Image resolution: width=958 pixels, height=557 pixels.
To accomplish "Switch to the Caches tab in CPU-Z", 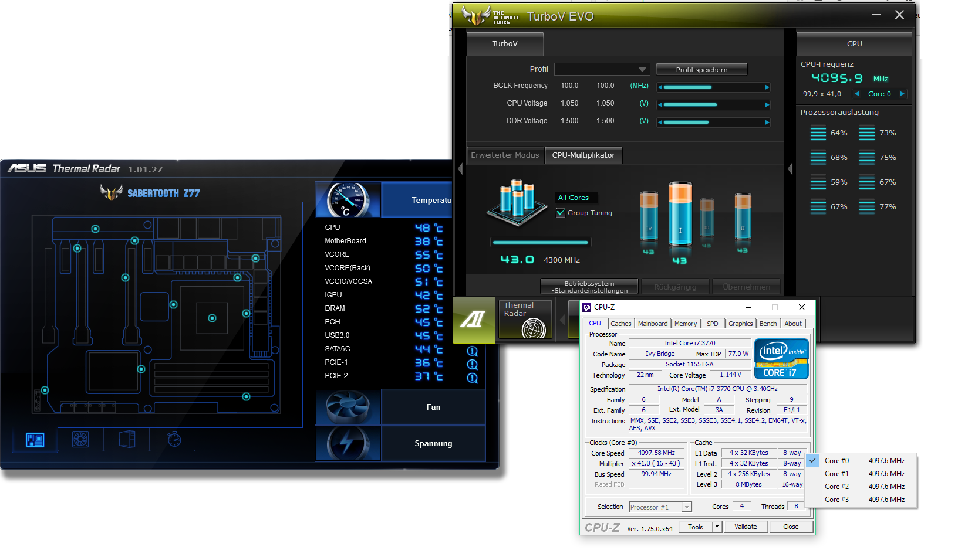I will coord(620,324).
